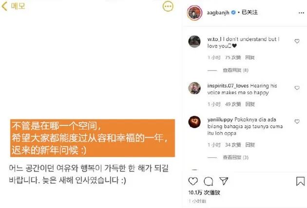Click the orange translated text box
Image resolution: width=307 pixels, height=208 pixels.
point(93,138)
